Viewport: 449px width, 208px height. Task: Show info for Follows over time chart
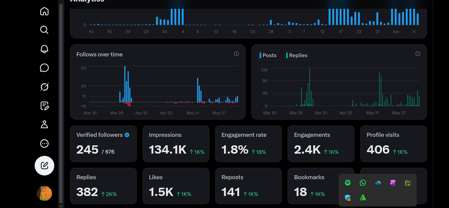tap(236, 54)
